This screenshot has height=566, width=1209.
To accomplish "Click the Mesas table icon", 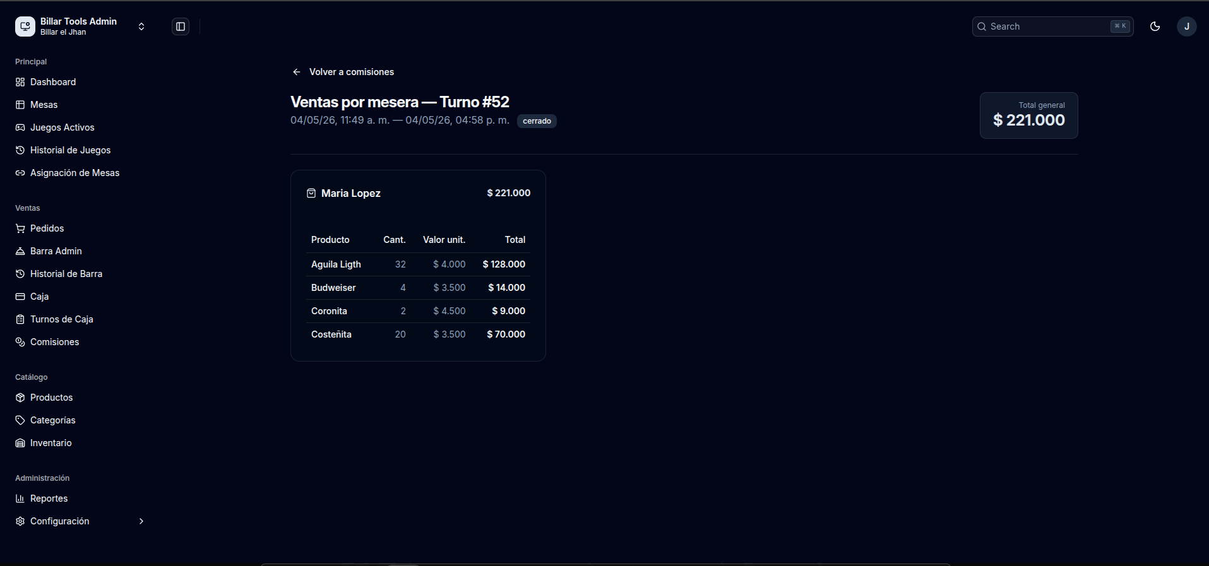I will (20, 105).
